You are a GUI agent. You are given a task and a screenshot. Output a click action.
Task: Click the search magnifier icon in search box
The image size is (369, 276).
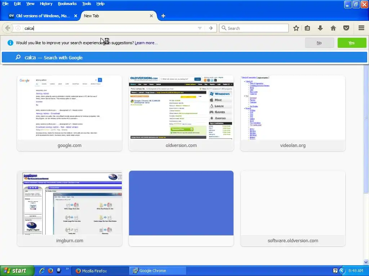[x=224, y=28]
